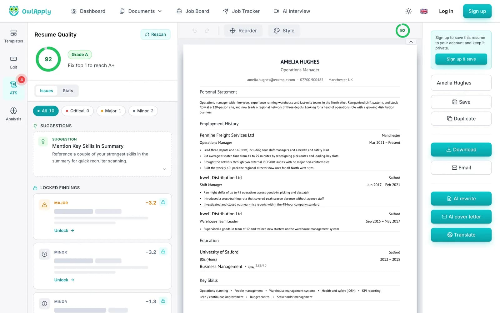The width and height of the screenshot is (500, 313).
Task: Collapse the toolbar with the up chevron
Action: pos(411,42)
